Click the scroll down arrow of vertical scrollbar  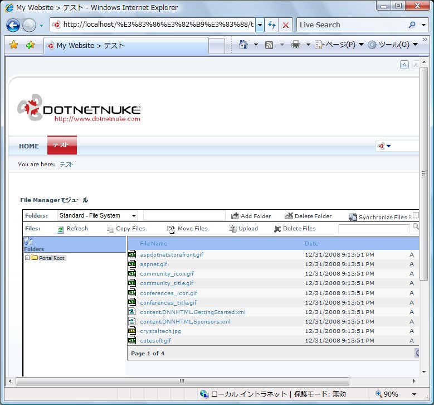pyautogui.click(x=424, y=372)
